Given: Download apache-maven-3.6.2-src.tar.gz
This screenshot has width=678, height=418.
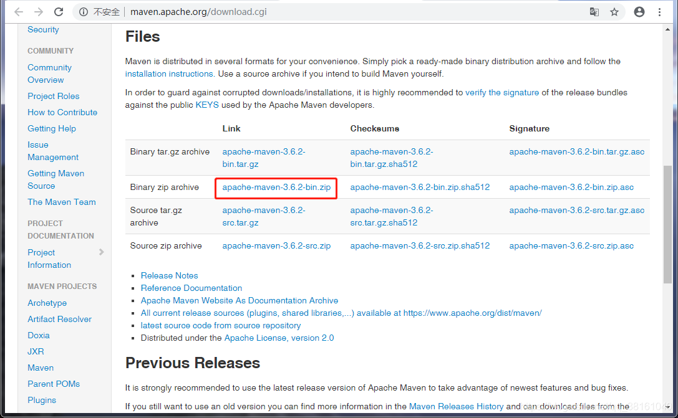Looking at the screenshot, I should [264, 217].
